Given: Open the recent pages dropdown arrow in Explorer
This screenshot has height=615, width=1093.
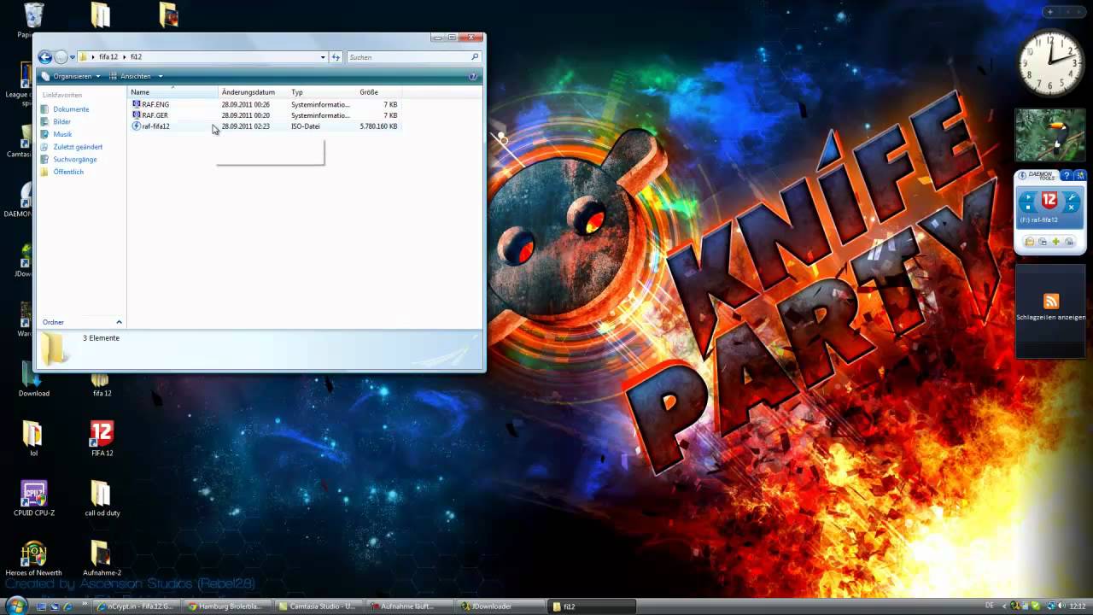Looking at the screenshot, I should point(73,57).
